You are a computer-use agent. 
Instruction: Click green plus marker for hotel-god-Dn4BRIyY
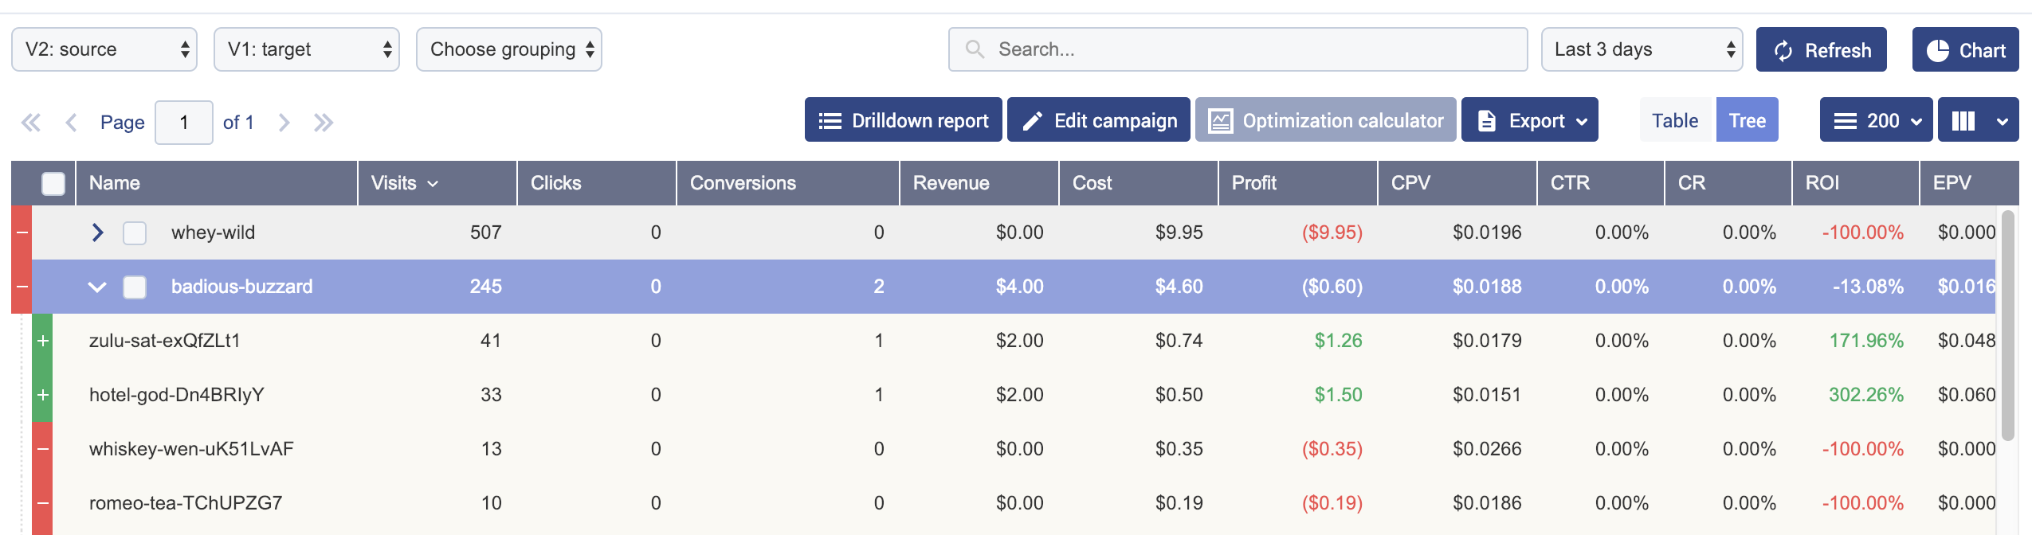[43, 395]
